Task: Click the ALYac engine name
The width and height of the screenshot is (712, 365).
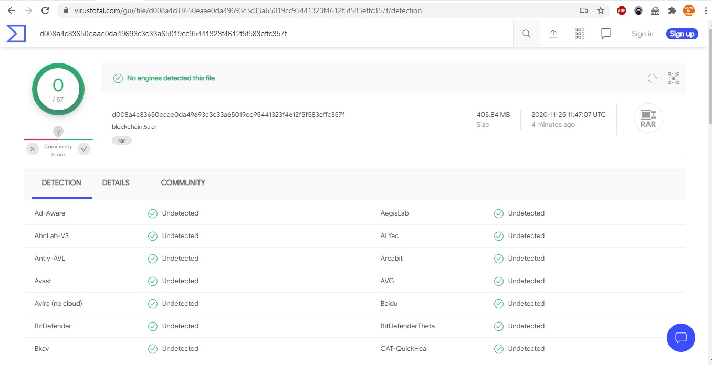Action: [390, 236]
